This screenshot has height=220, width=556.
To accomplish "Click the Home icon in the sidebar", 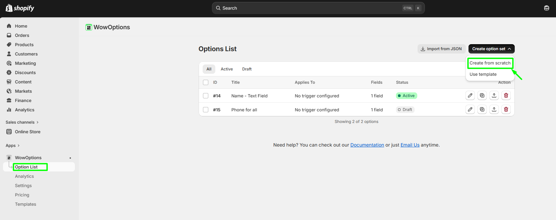I will (x=9, y=26).
